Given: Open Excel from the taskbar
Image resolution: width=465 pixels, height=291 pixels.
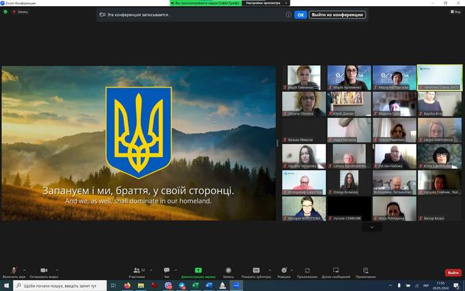Looking at the screenshot, I should pyautogui.click(x=196, y=286).
